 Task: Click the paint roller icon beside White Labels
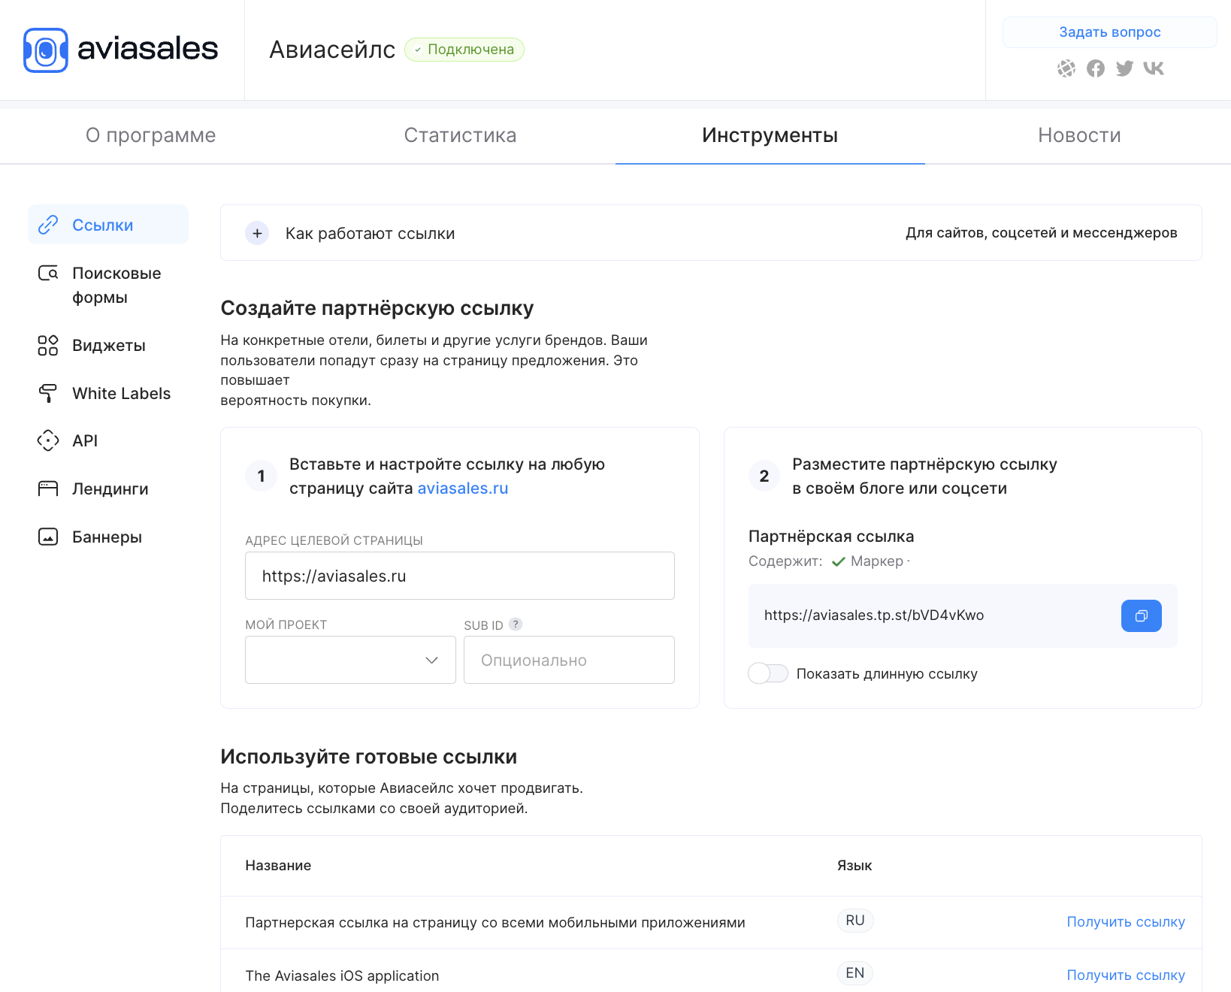[x=48, y=393]
